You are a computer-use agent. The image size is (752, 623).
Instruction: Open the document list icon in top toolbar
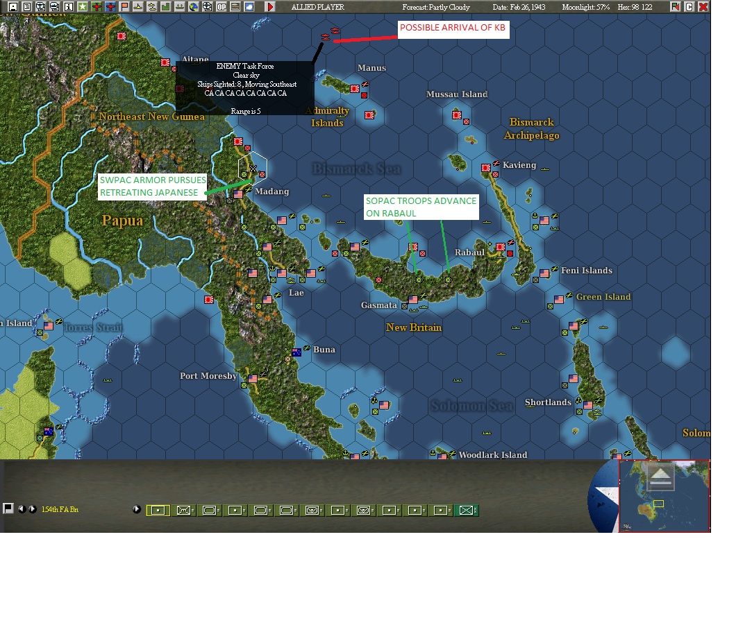click(x=27, y=7)
